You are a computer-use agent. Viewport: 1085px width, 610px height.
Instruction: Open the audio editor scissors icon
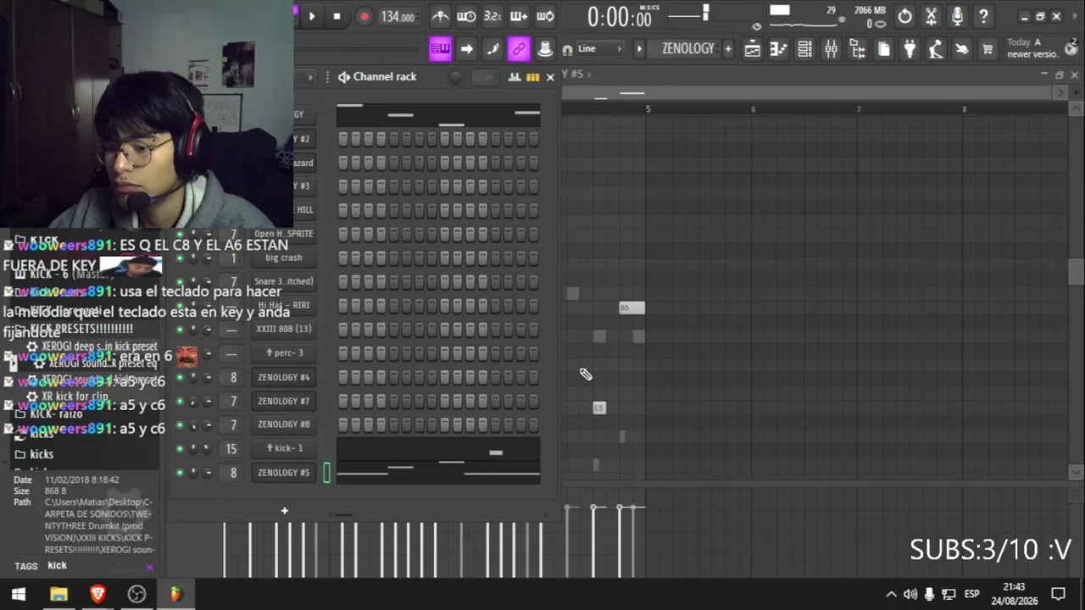point(932,16)
